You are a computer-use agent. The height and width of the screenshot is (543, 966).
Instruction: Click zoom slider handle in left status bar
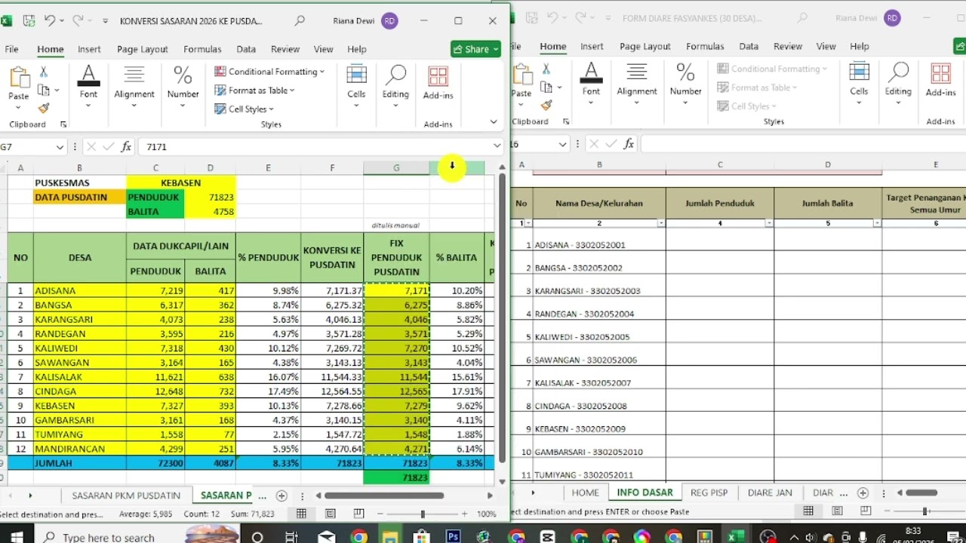[423, 514]
